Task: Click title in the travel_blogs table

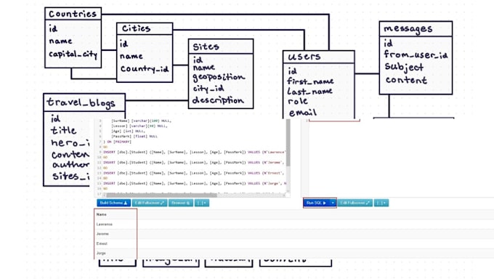Action: [64, 130]
